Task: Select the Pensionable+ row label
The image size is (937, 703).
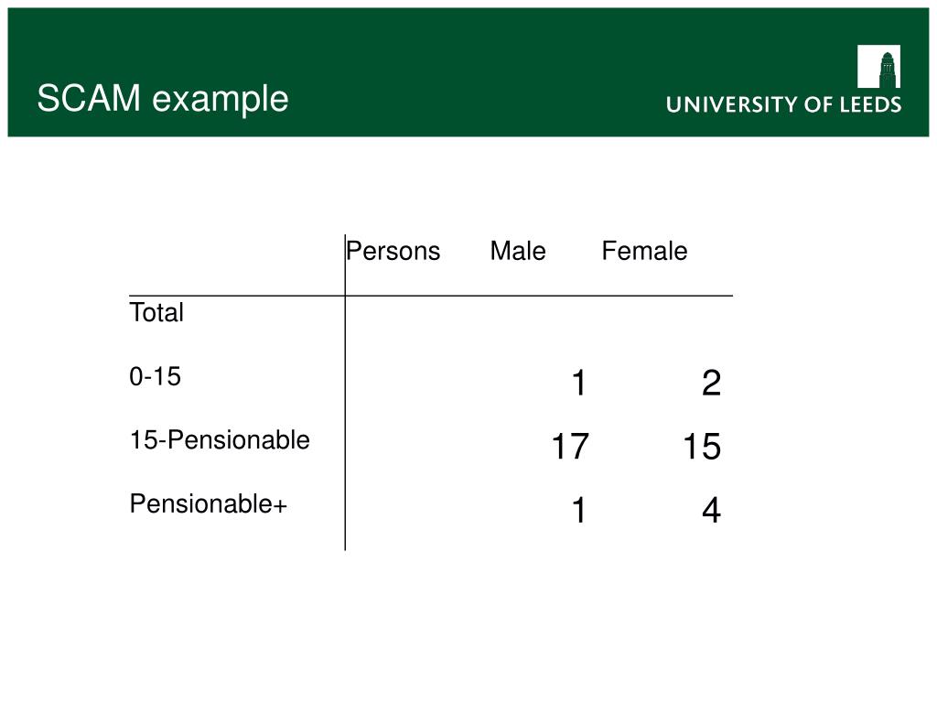Action: pyautogui.click(x=209, y=504)
